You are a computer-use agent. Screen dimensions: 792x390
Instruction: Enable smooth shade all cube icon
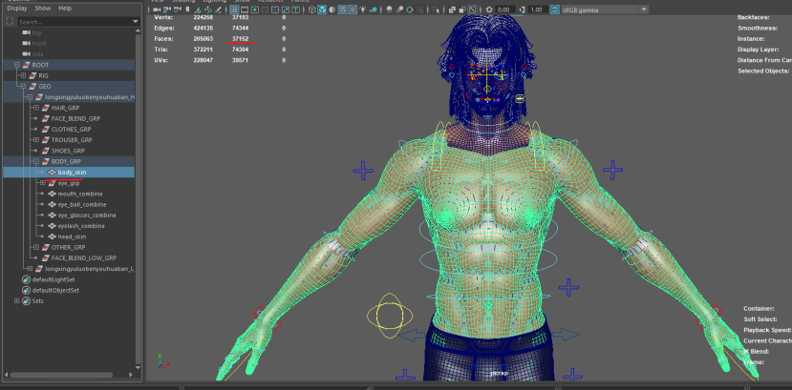(x=322, y=10)
